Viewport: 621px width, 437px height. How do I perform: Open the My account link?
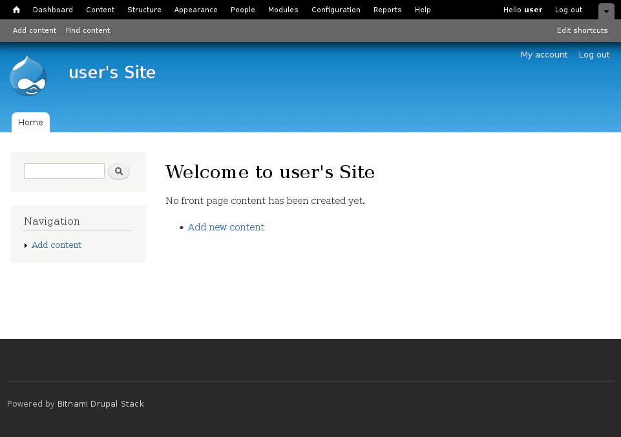click(x=544, y=55)
